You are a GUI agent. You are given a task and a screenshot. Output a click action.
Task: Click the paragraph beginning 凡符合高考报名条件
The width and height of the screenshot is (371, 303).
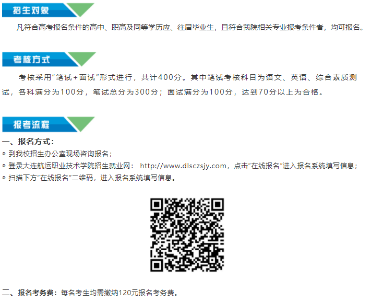(x=190, y=28)
